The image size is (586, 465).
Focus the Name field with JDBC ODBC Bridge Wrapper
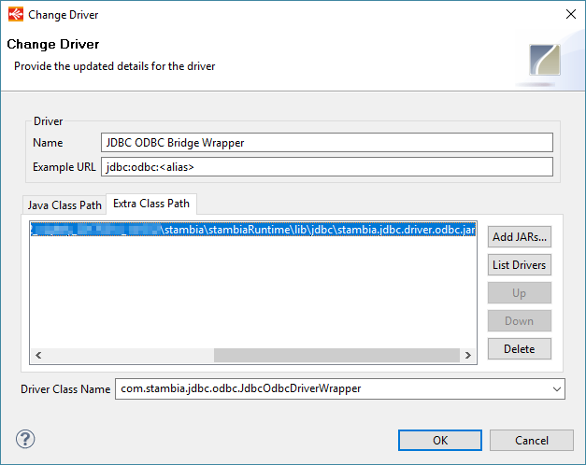[x=326, y=143]
